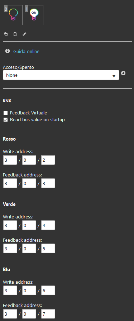Click the info circle icon
Viewport: 134px width, 321px height.
[8, 51]
